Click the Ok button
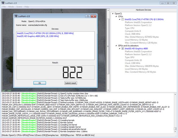Screen dimensions: 178x138 (40, 83)
